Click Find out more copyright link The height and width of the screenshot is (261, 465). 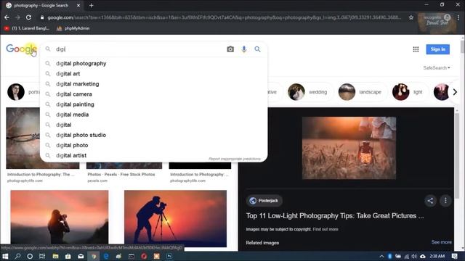[x=325, y=229]
